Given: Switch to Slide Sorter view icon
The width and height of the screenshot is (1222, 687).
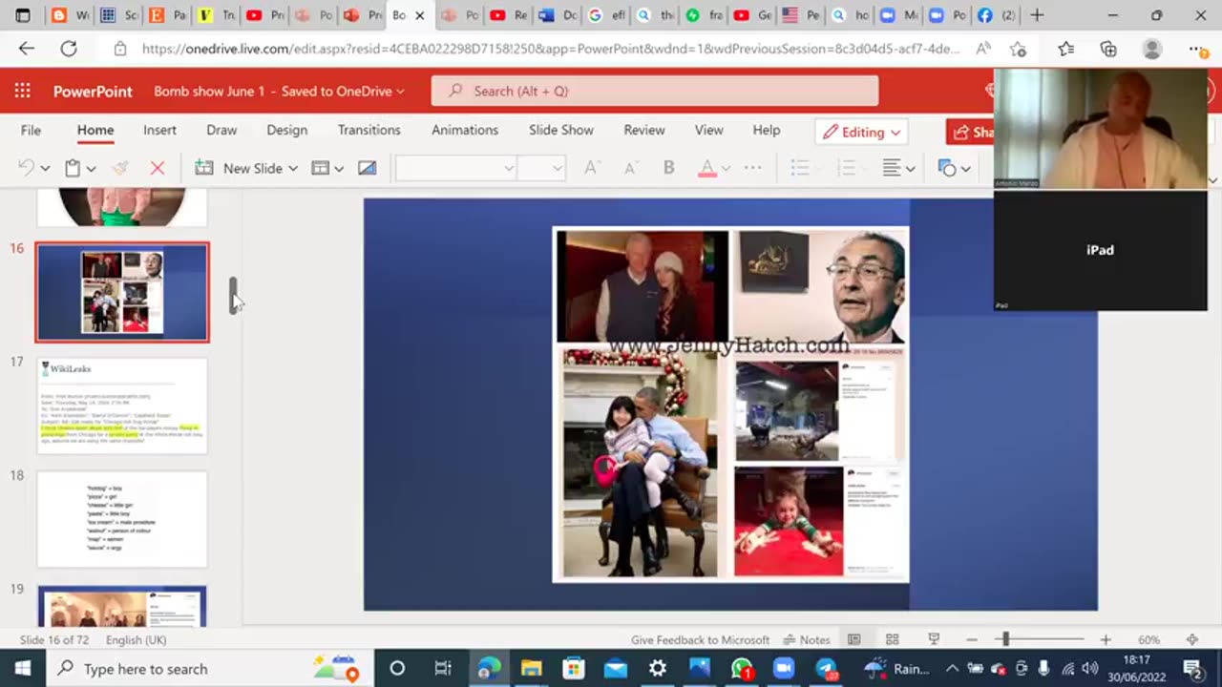Looking at the screenshot, I should point(892,639).
